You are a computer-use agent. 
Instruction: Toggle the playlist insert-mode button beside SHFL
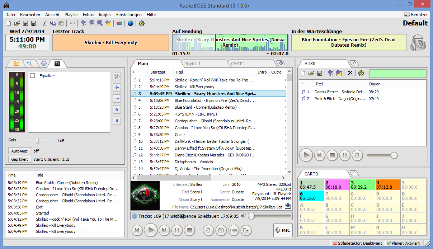[x=246, y=230]
